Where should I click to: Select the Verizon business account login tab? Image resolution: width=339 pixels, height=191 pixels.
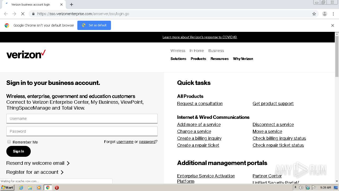coord(34,5)
